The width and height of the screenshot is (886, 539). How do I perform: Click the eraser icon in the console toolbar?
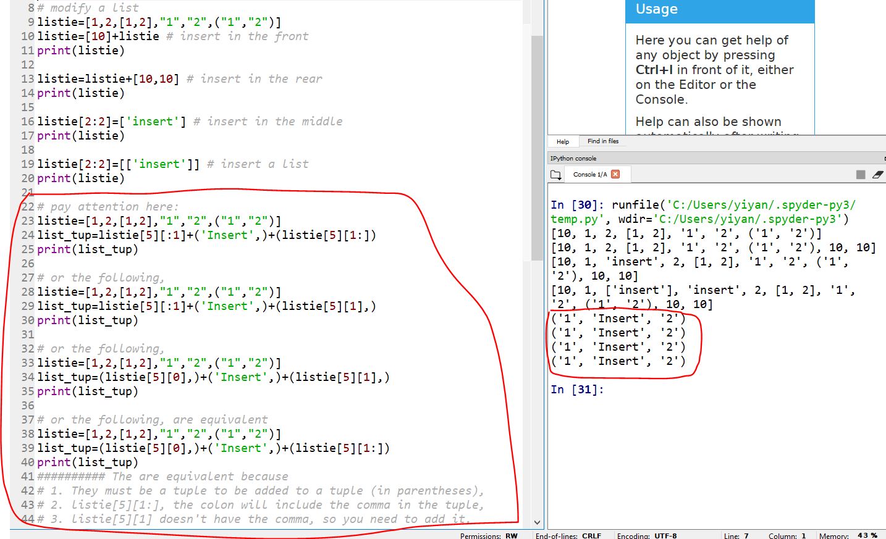coord(877,175)
